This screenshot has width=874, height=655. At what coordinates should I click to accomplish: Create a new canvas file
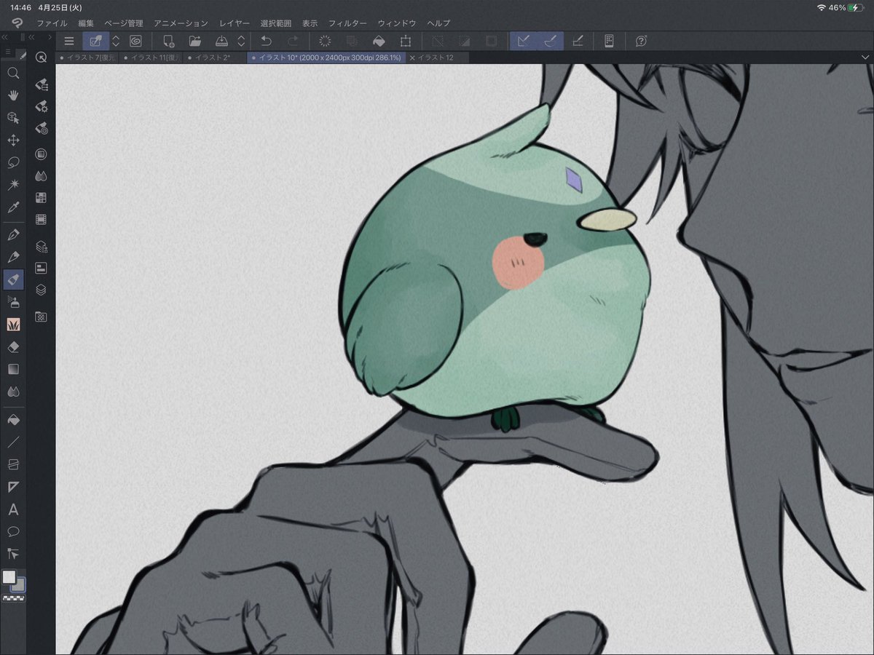168,41
